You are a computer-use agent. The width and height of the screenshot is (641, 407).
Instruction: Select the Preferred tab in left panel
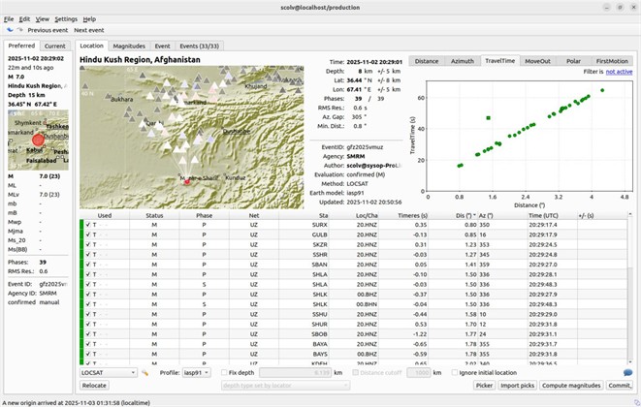coord(21,46)
